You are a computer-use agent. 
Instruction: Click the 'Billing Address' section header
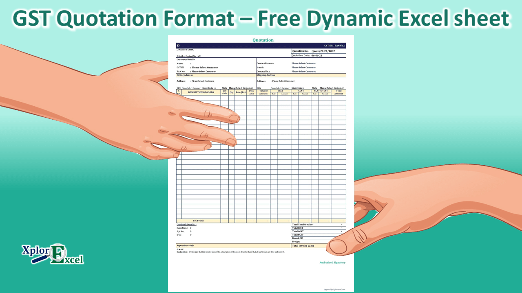point(216,75)
